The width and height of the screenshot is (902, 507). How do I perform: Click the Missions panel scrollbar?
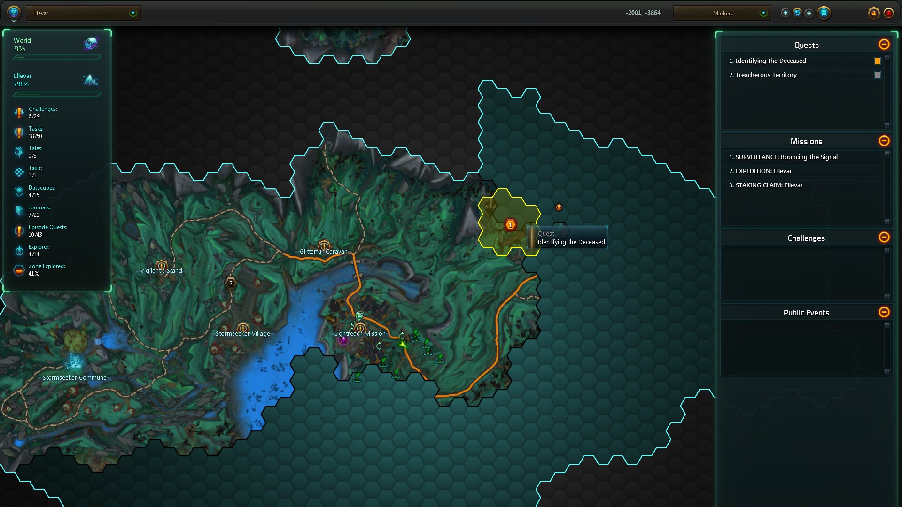[887, 188]
